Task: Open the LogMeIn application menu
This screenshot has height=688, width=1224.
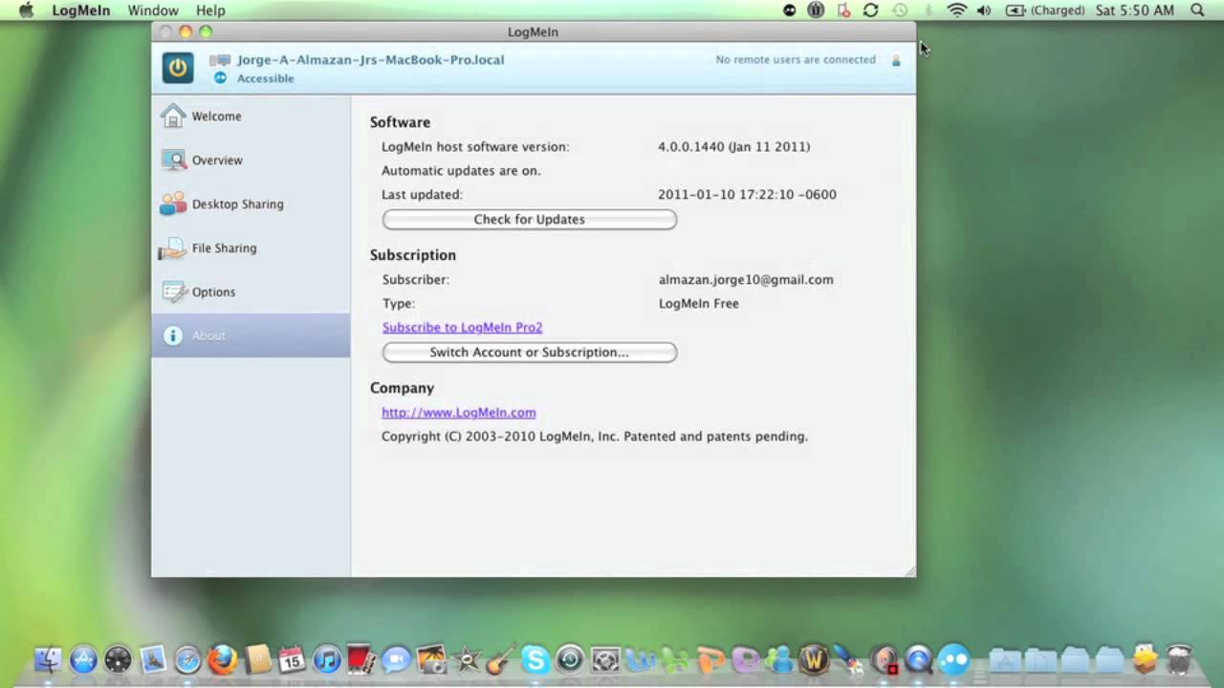Action: pos(81,11)
